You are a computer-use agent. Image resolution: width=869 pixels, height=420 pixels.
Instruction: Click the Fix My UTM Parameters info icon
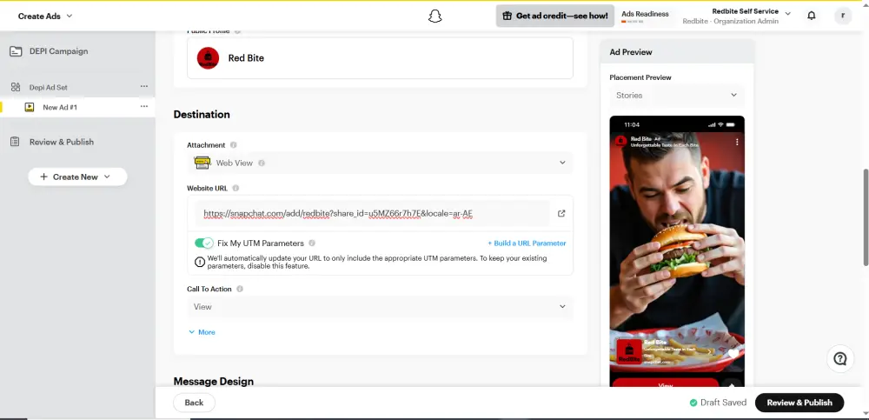(312, 243)
